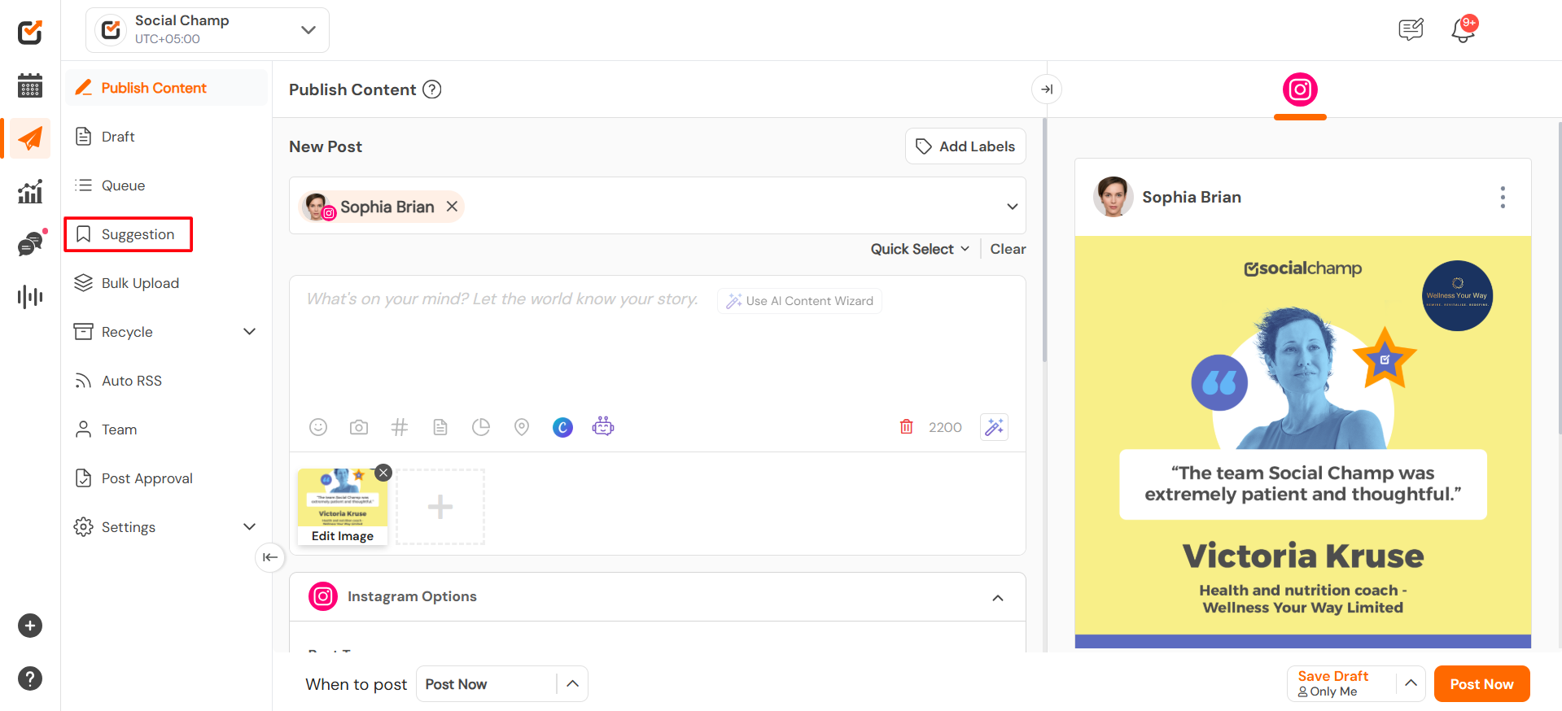
Task: Open the Team page
Action: click(119, 430)
